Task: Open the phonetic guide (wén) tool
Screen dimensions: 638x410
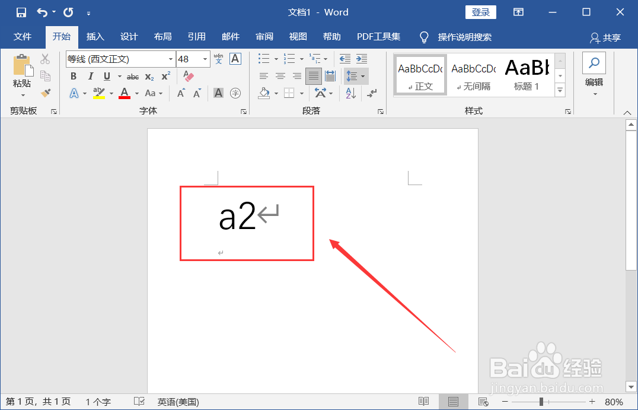Action: (x=219, y=59)
